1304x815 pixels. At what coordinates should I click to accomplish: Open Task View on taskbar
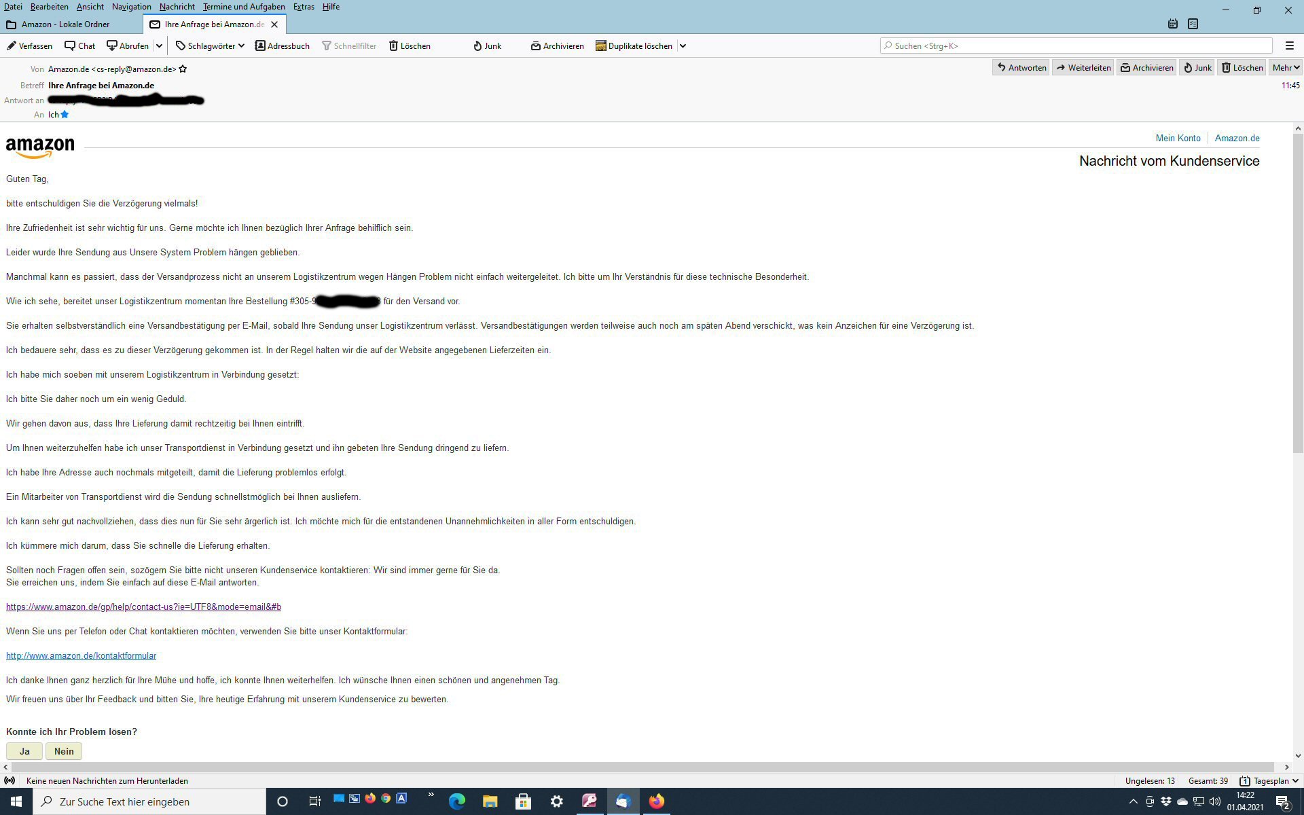click(x=314, y=801)
